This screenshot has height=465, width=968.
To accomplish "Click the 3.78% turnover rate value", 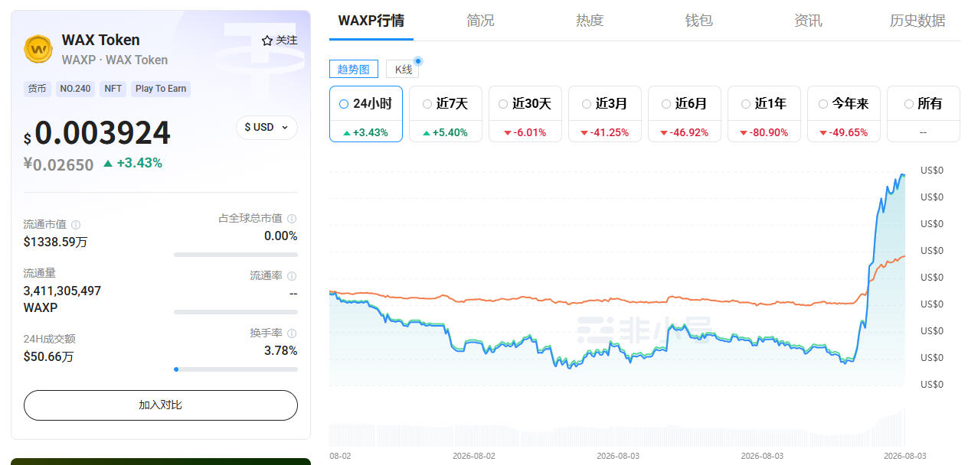I will (x=281, y=350).
